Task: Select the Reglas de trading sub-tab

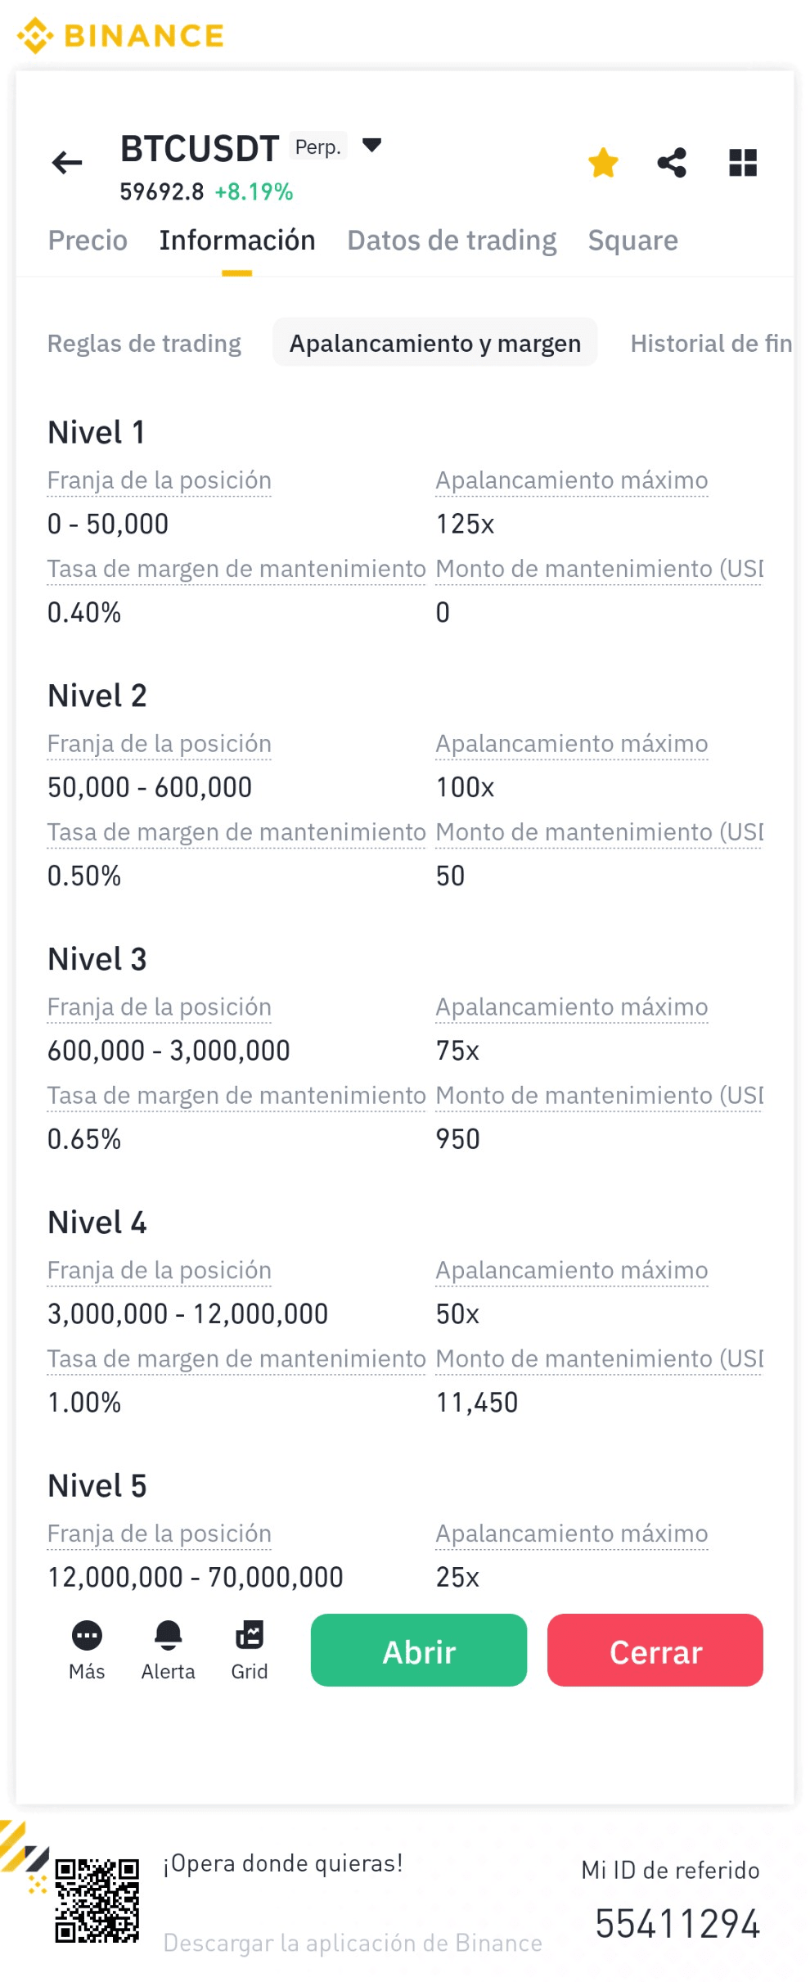Action: click(x=144, y=344)
